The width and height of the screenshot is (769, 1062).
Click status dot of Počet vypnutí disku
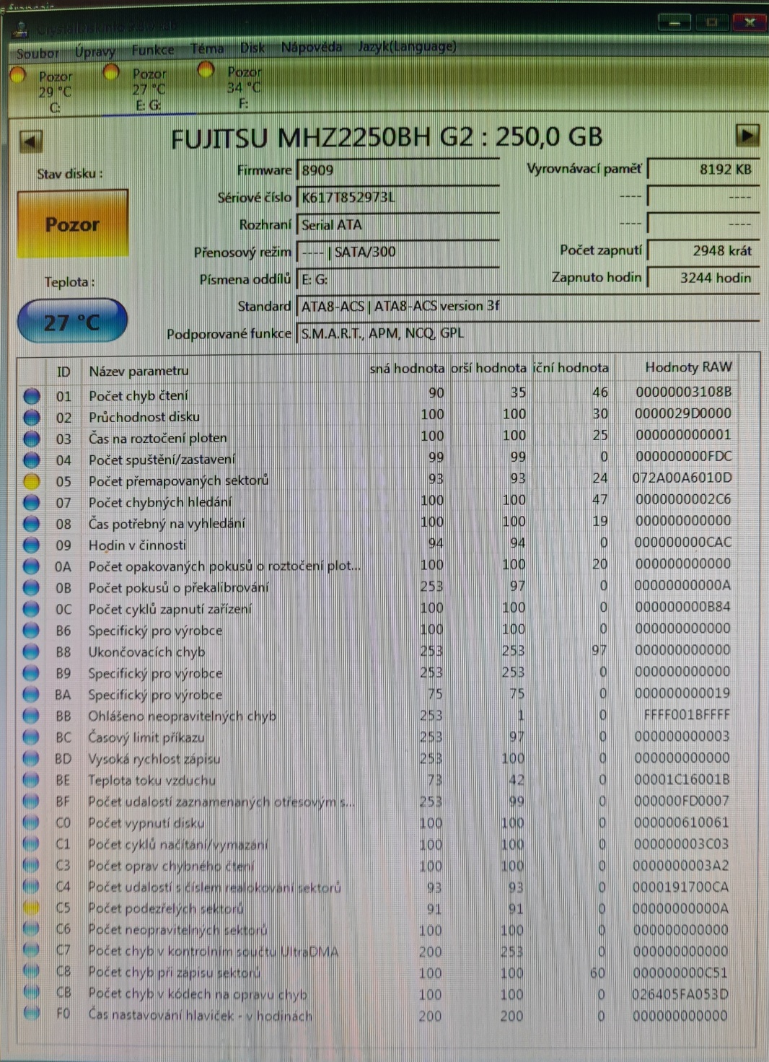pos(31,822)
